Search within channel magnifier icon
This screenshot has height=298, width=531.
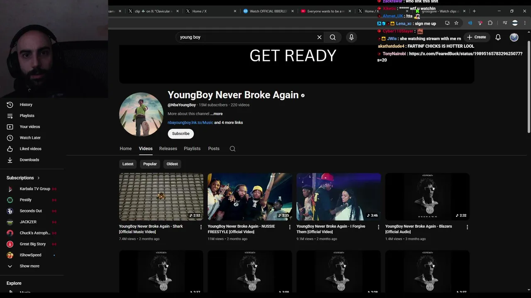(233, 149)
